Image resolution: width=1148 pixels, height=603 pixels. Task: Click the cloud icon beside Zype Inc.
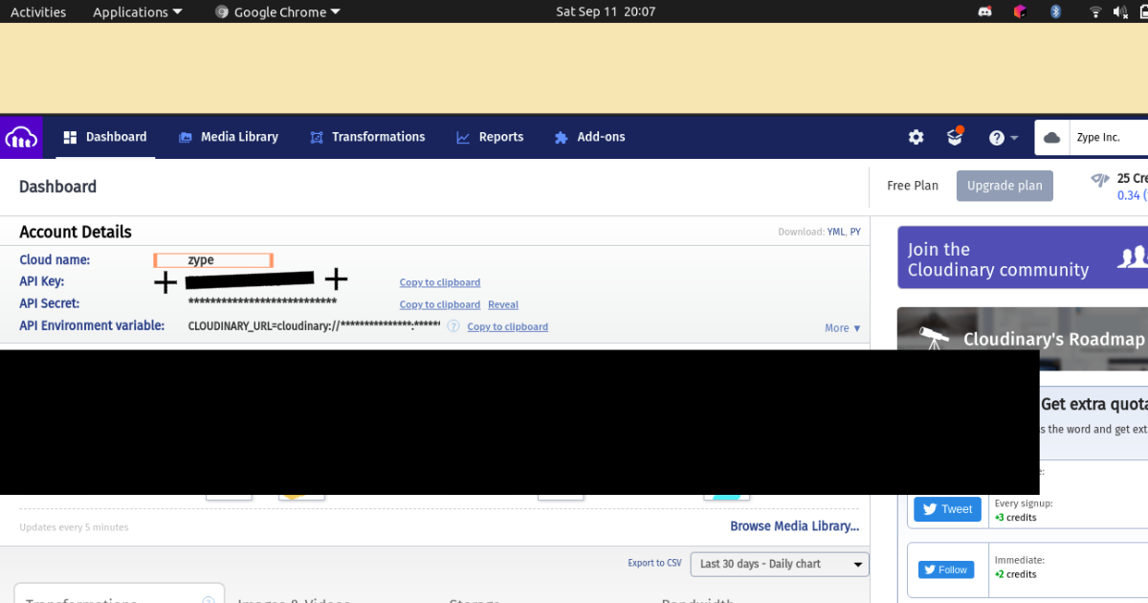click(x=1052, y=138)
